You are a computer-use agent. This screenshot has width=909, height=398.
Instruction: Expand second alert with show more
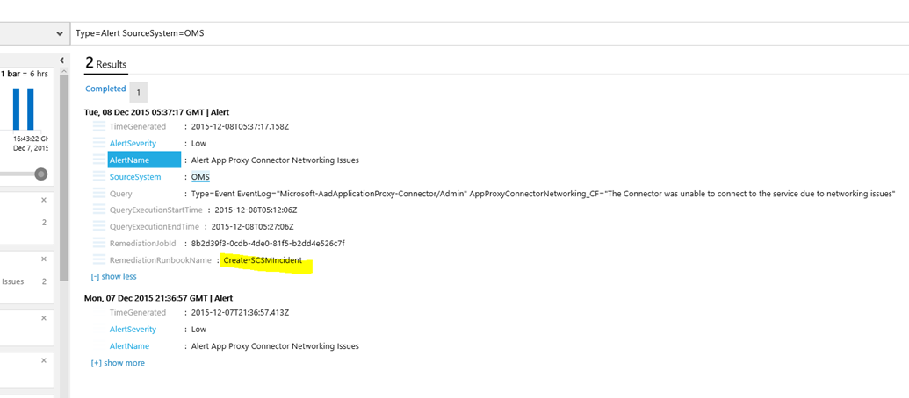point(118,363)
